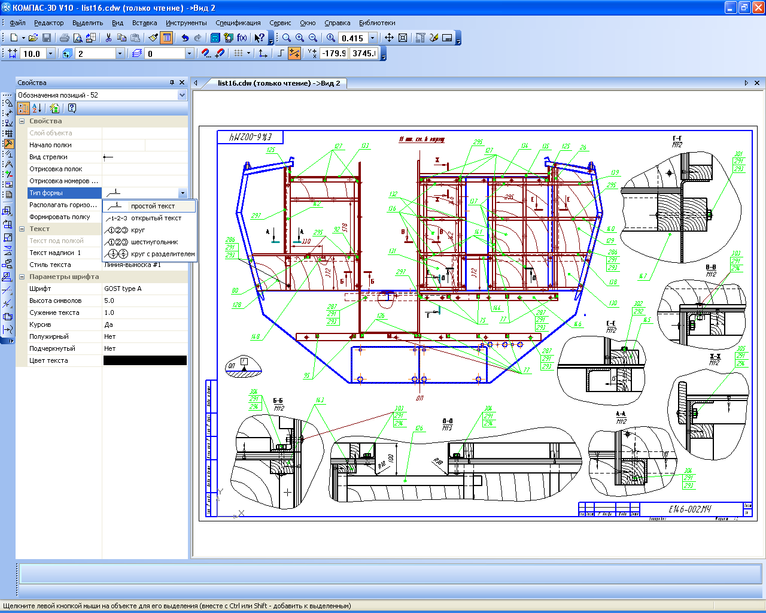Activate the Pan view arrows icon
The width and height of the screenshot is (766, 613).
coord(389,38)
